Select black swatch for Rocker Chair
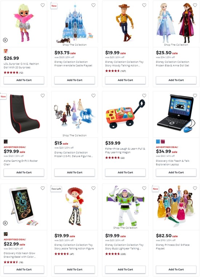Viewport: 200px width, 277px height. coord(6,141)
